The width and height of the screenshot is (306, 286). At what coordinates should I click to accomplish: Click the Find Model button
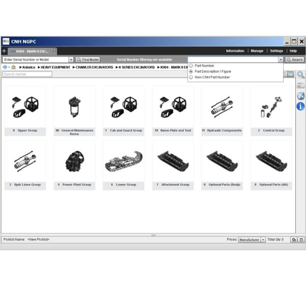[88, 60]
